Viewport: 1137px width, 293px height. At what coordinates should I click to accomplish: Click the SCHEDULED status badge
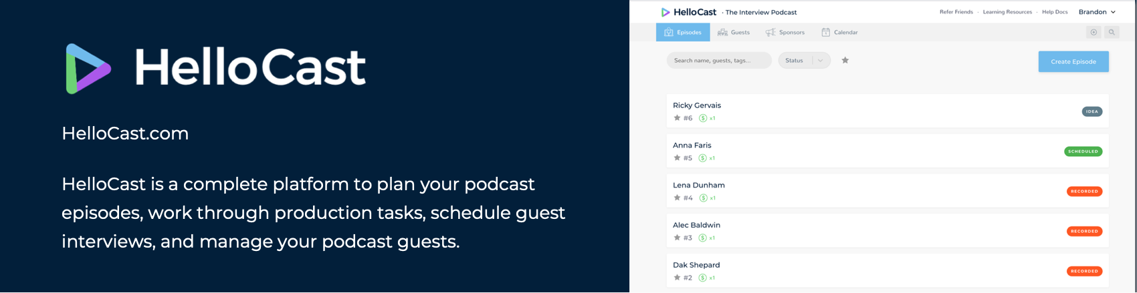(x=1083, y=152)
